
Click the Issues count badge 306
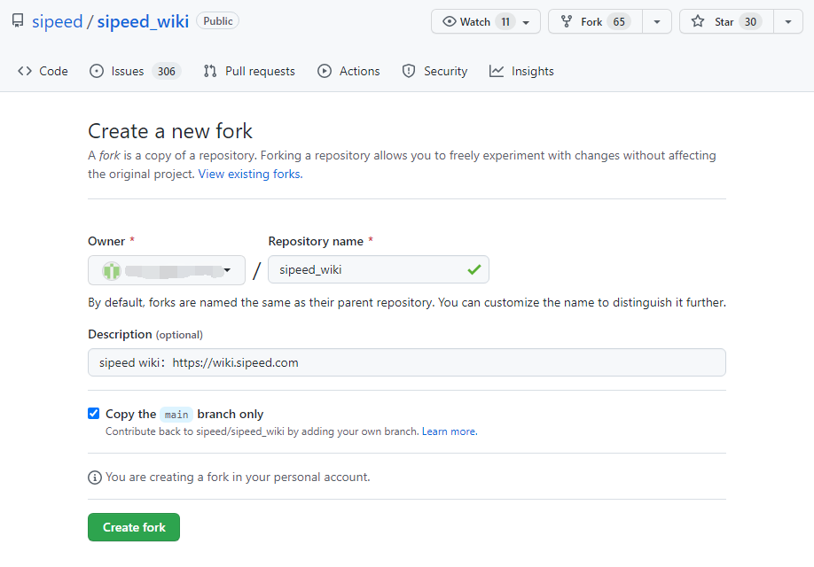pyautogui.click(x=166, y=71)
